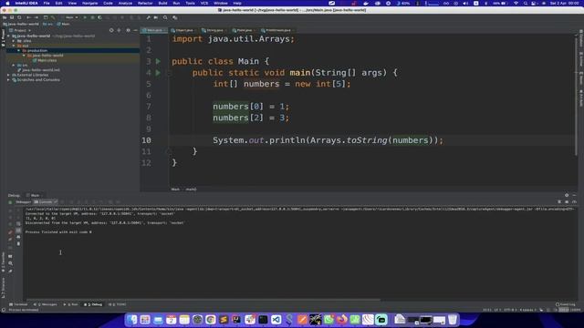Click the console horizontal scrollbar
This screenshot has height=328, width=584.
click(x=203, y=300)
